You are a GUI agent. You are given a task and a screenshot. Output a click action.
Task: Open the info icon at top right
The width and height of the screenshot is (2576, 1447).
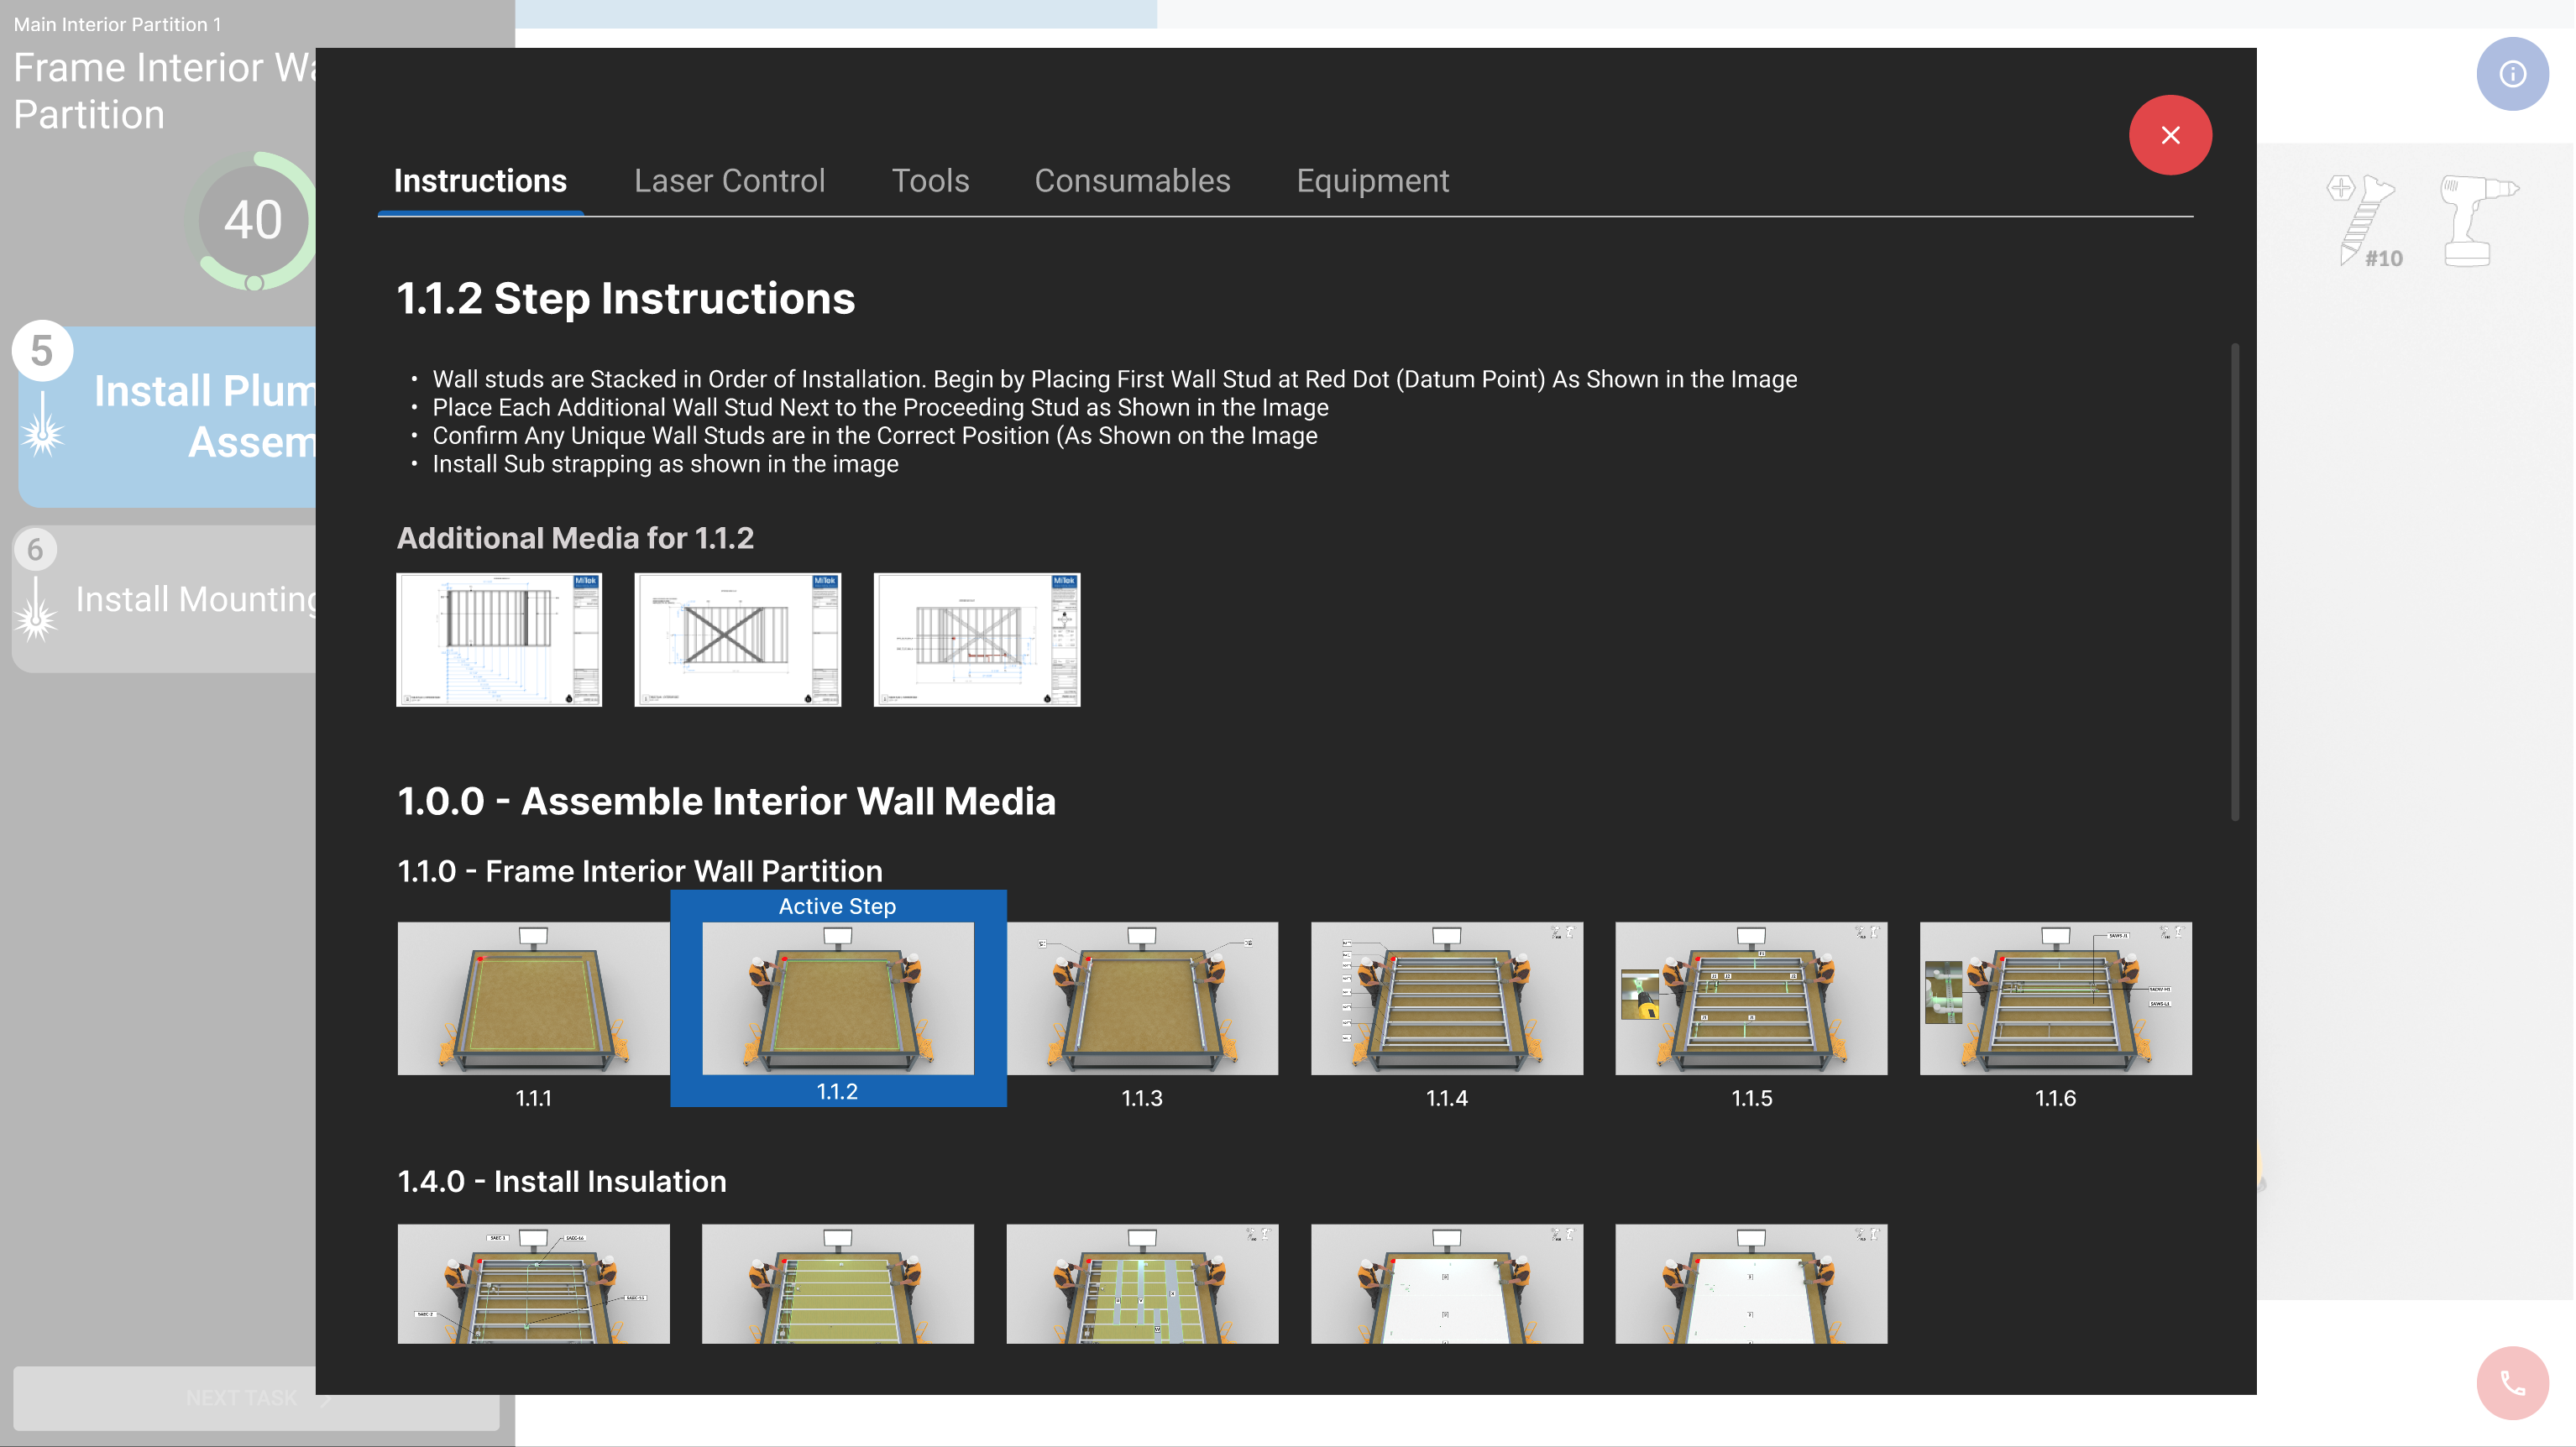2511,74
